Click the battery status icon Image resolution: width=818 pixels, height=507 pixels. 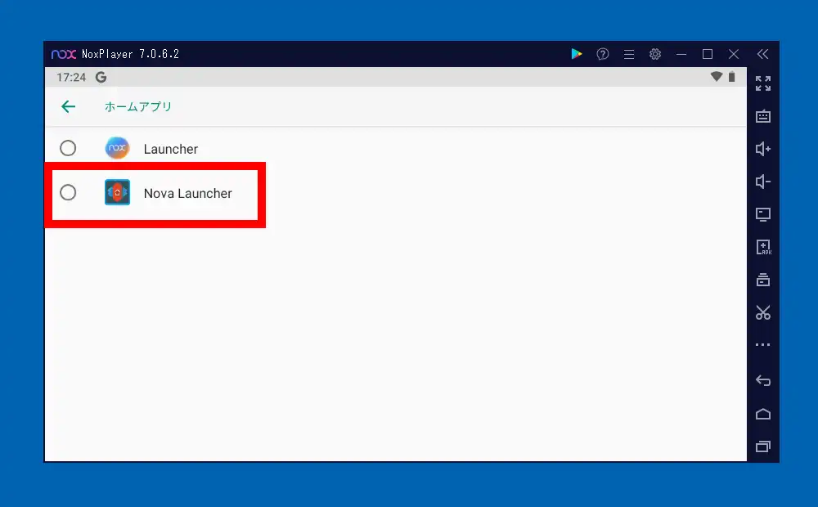[x=731, y=77]
